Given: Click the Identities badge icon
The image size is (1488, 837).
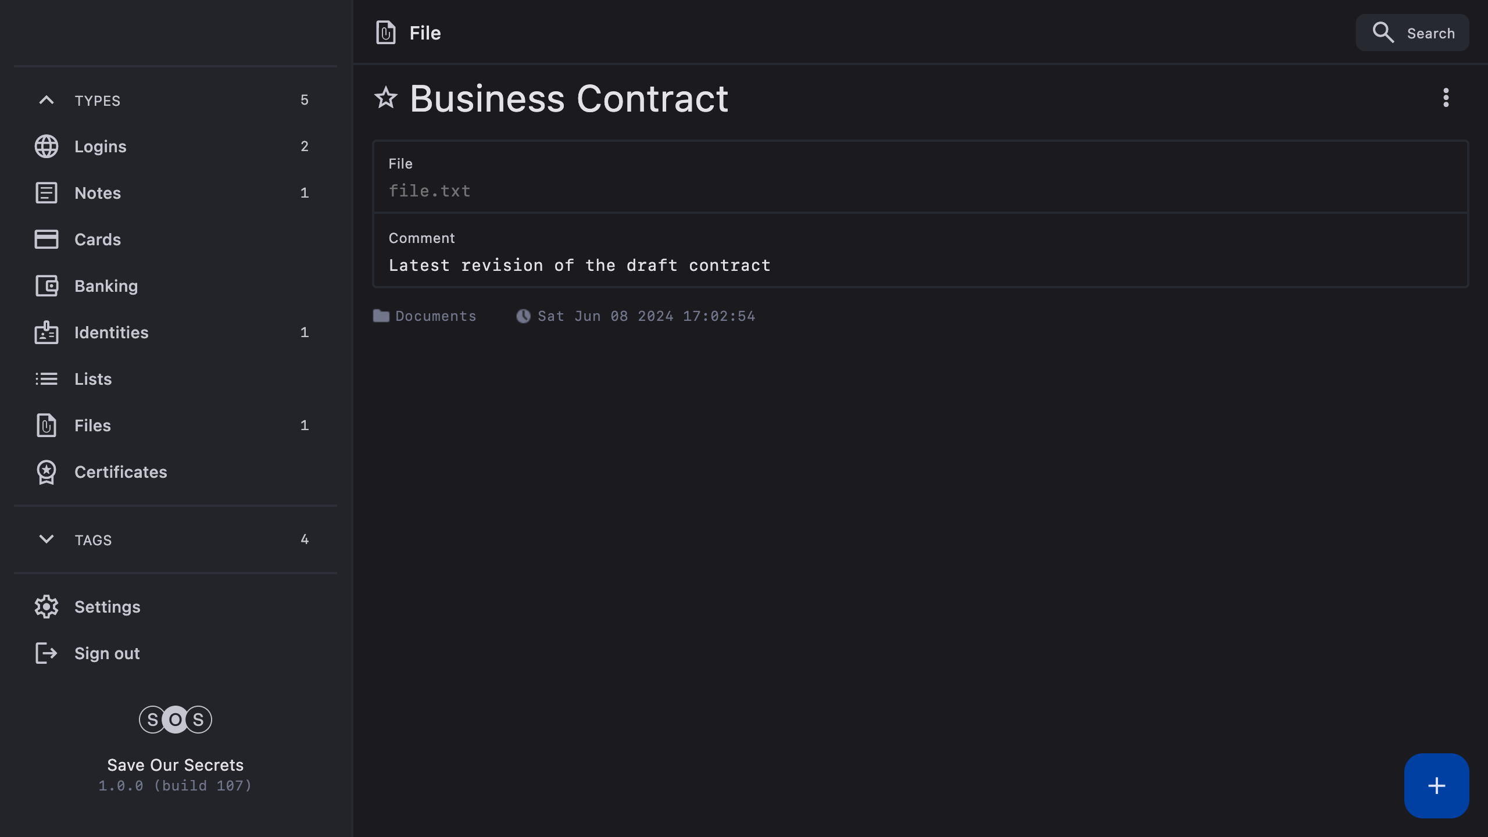Looking at the screenshot, I should [x=46, y=332].
